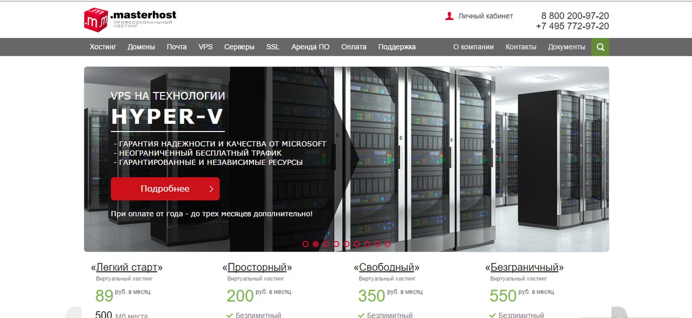Viewport: 692px width, 318px height.
Task: Open the Хостинг menu
Action: pyautogui.click(x=103, y=47)
